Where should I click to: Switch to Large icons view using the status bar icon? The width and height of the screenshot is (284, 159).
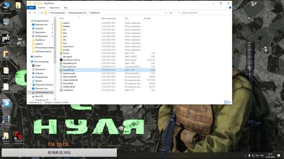[229, 102]
